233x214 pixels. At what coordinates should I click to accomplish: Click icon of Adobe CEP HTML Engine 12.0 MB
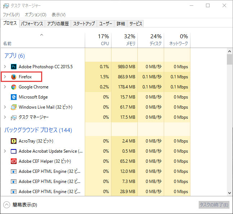(14, 171)
